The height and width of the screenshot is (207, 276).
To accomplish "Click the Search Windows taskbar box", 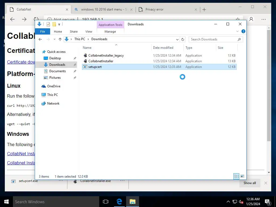I will (x=56, y=202).
